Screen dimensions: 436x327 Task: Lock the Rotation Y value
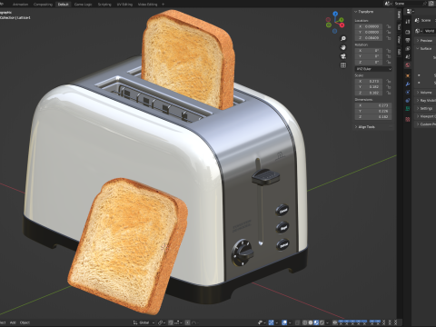[x=389, y=56]
